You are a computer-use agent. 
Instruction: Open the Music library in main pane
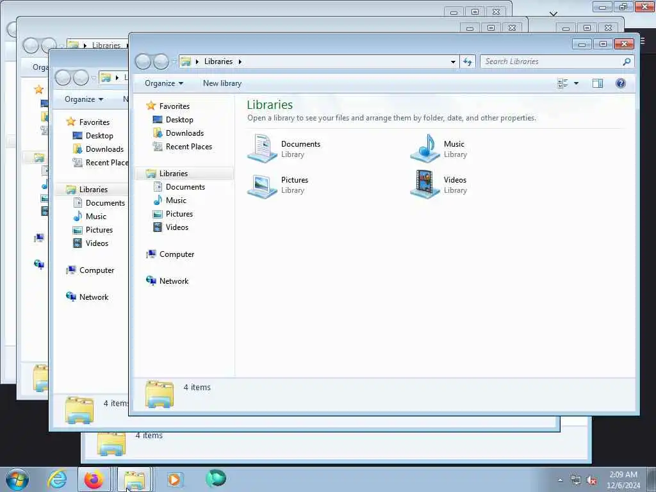point(439,149)
